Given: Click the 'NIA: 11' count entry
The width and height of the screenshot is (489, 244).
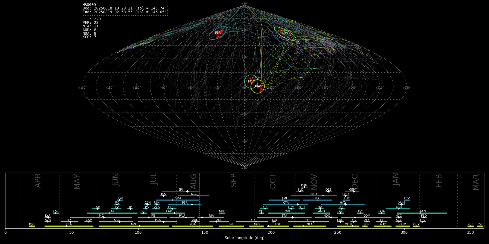Looking at the screenshot, I should pyautogui.click(x=90, y=26).
